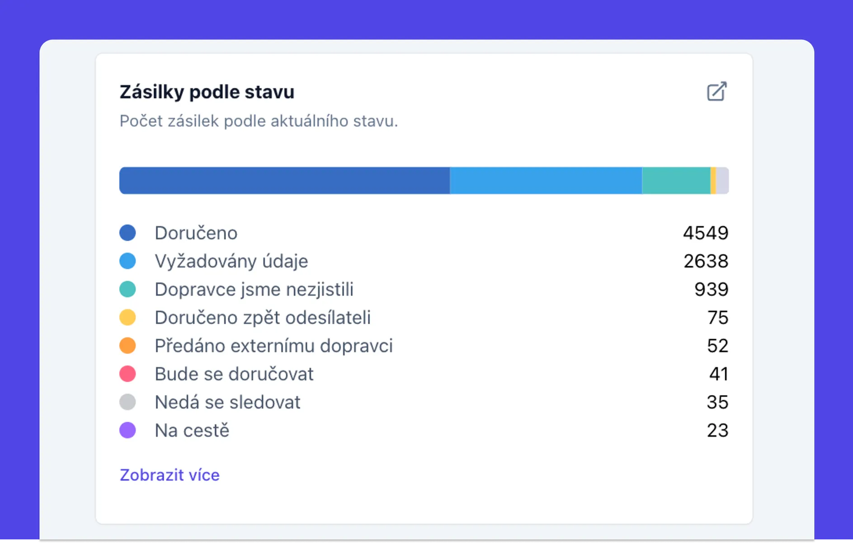
Task: Click the Vyžadovány údaje count 2638
Action: (706, 261)
